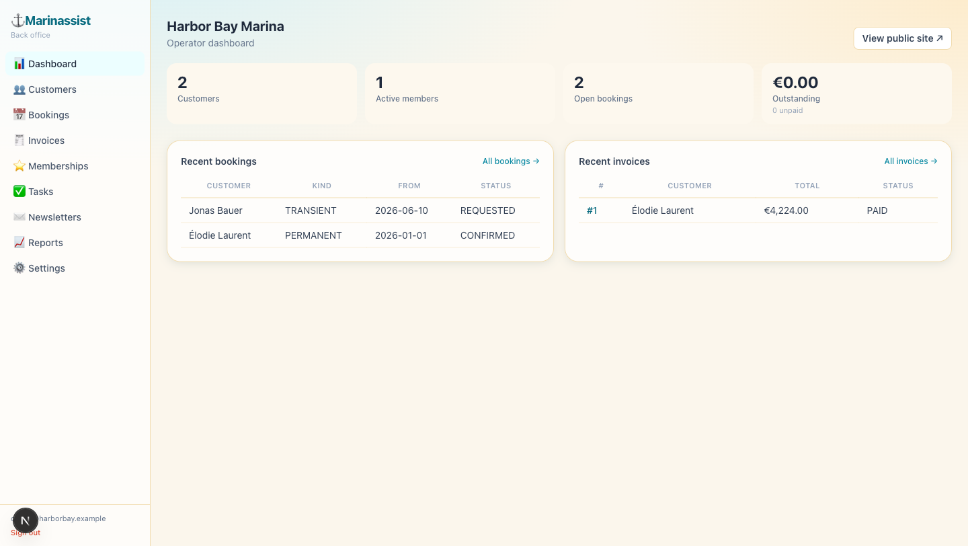Go to Reports sidebar label
968x546 pixels.
46,243
